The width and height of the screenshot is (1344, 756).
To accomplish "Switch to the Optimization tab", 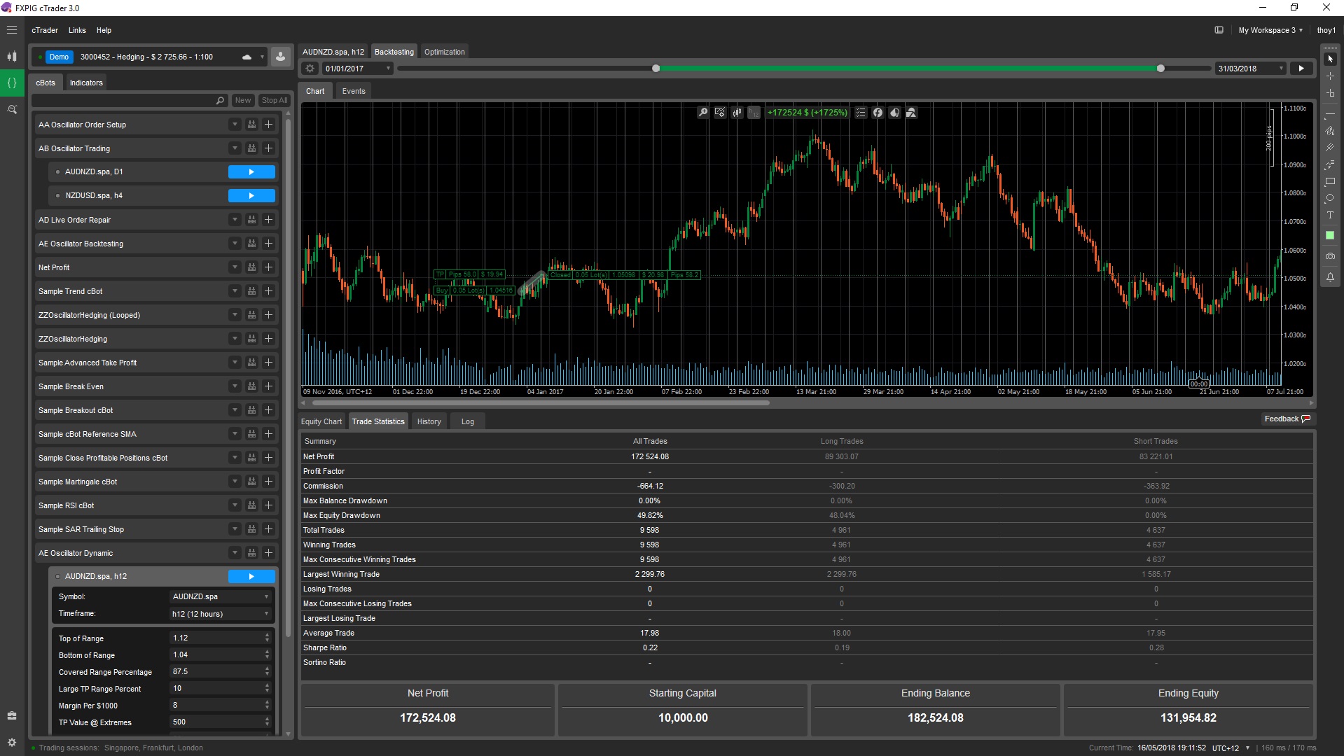I will (x=444, y=52).
